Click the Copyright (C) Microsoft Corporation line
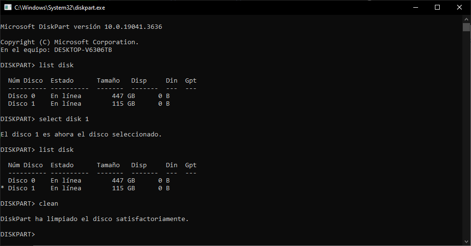Image resolution: width=471 pixels, height=246 pixels. 69,42
